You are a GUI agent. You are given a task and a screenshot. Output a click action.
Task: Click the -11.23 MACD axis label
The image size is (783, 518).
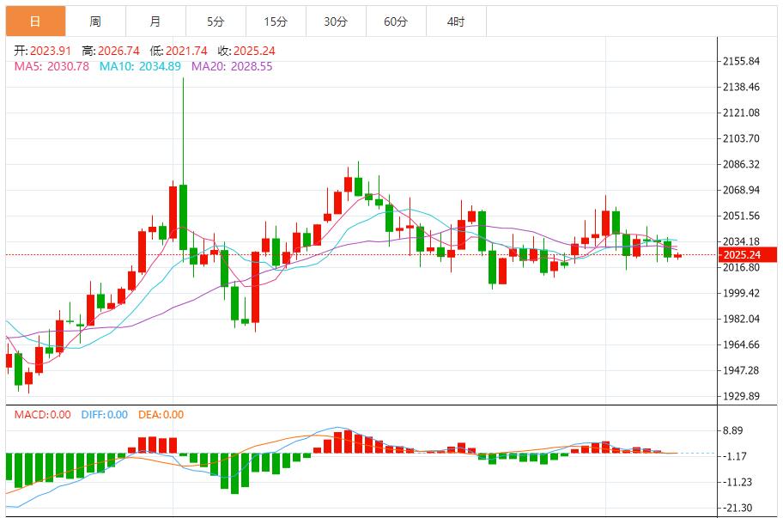pos(737,482)
